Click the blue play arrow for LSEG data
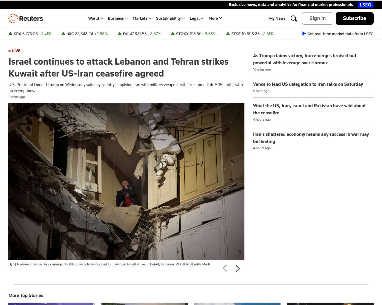 pos(304,34)
